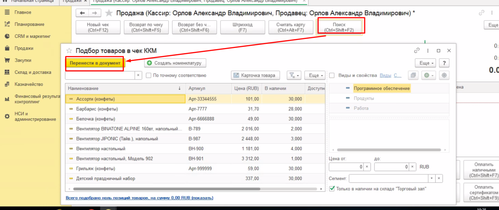Enable По точному соответствию checkbox
Viewport: 499px width, 210px height.
(x=149, y=75)
